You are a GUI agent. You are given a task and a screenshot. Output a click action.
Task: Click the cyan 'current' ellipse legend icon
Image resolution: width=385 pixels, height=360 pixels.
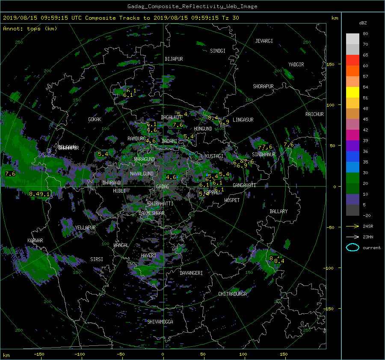(352, 247)
